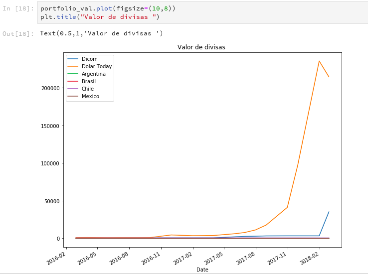Viewport: 368px width, 274px height.
Task: Click the orange Dolar Today legend swatch
Action: [x=73, y=66]
